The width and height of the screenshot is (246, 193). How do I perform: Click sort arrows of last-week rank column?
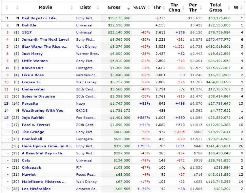tap(17, 7)
